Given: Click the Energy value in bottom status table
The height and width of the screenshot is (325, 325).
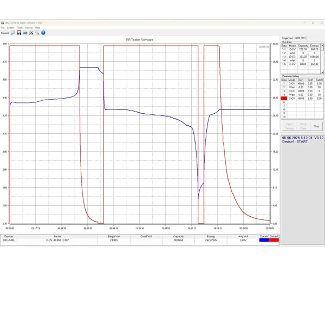Looking at the screenshot, I should click(211, 240).
